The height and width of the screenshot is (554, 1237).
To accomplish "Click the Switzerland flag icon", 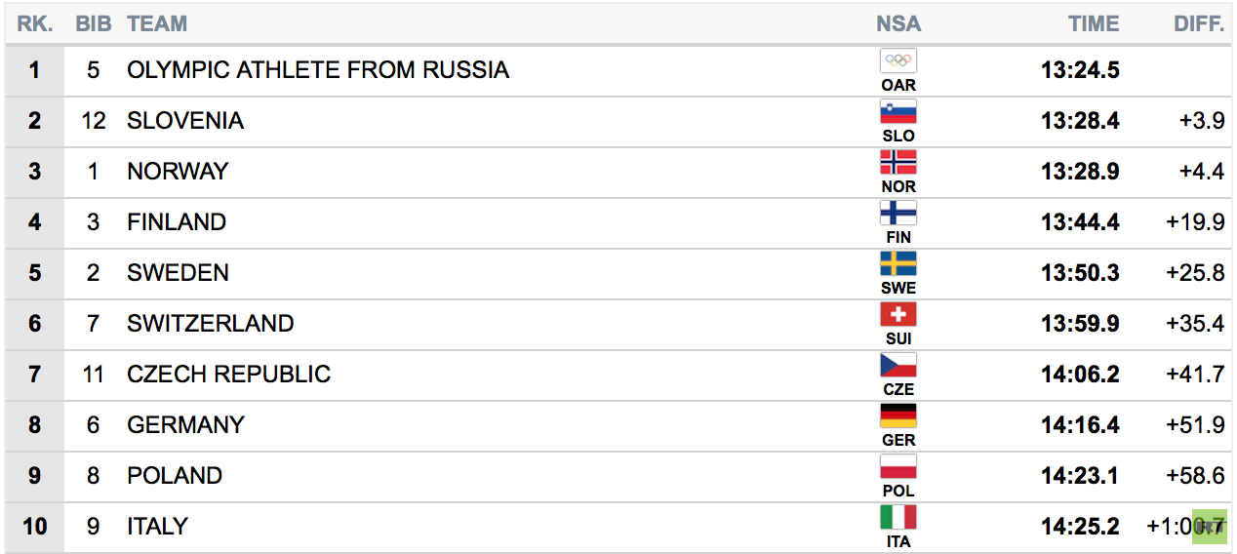I will tap(898, 315).
